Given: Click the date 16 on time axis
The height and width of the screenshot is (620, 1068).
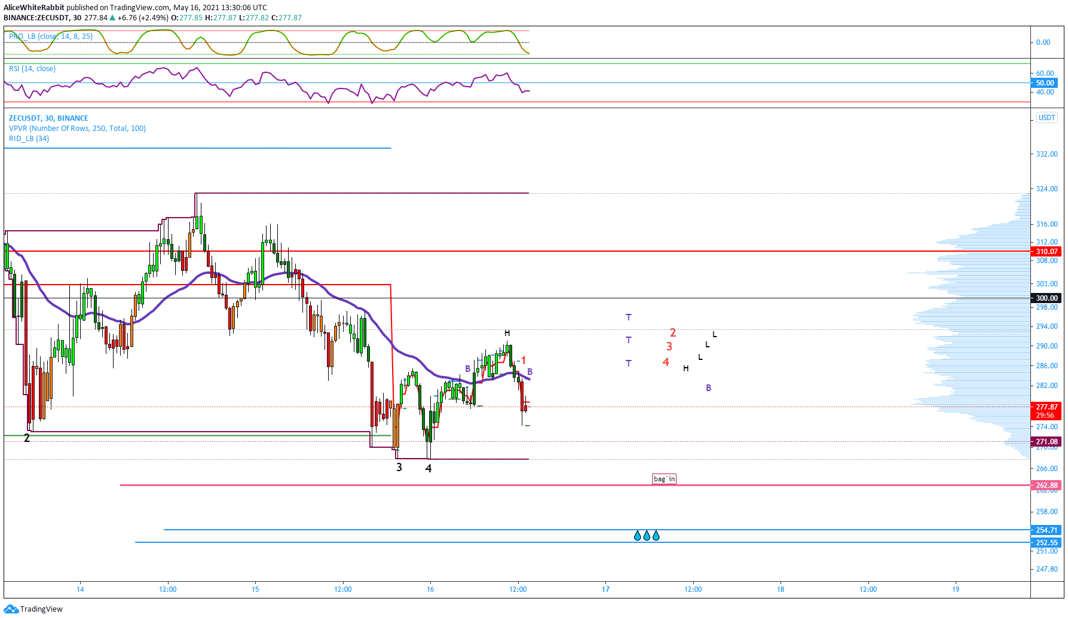Looking at the screenshot, I should point(430,590).
